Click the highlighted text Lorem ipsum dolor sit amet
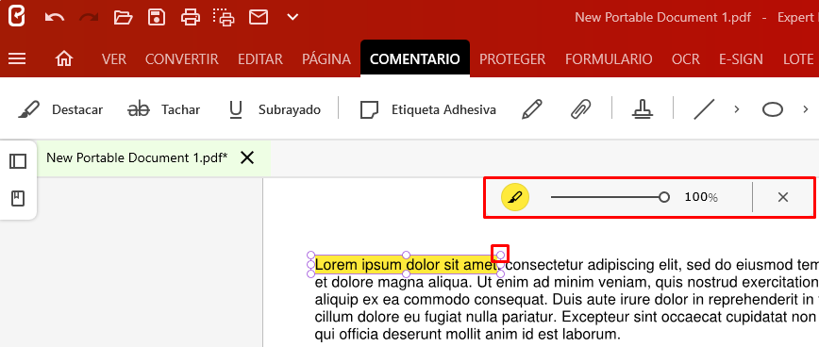 [x=406, y=265]
